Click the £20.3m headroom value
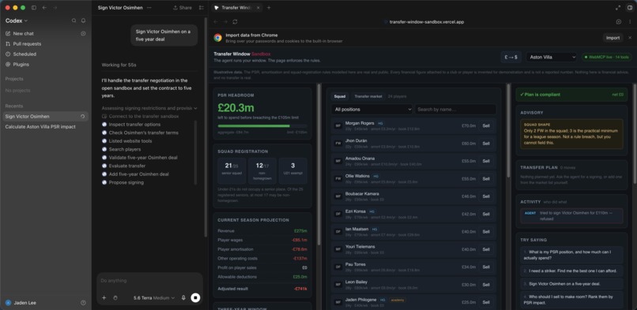The image size is (637, 310). 236,107
